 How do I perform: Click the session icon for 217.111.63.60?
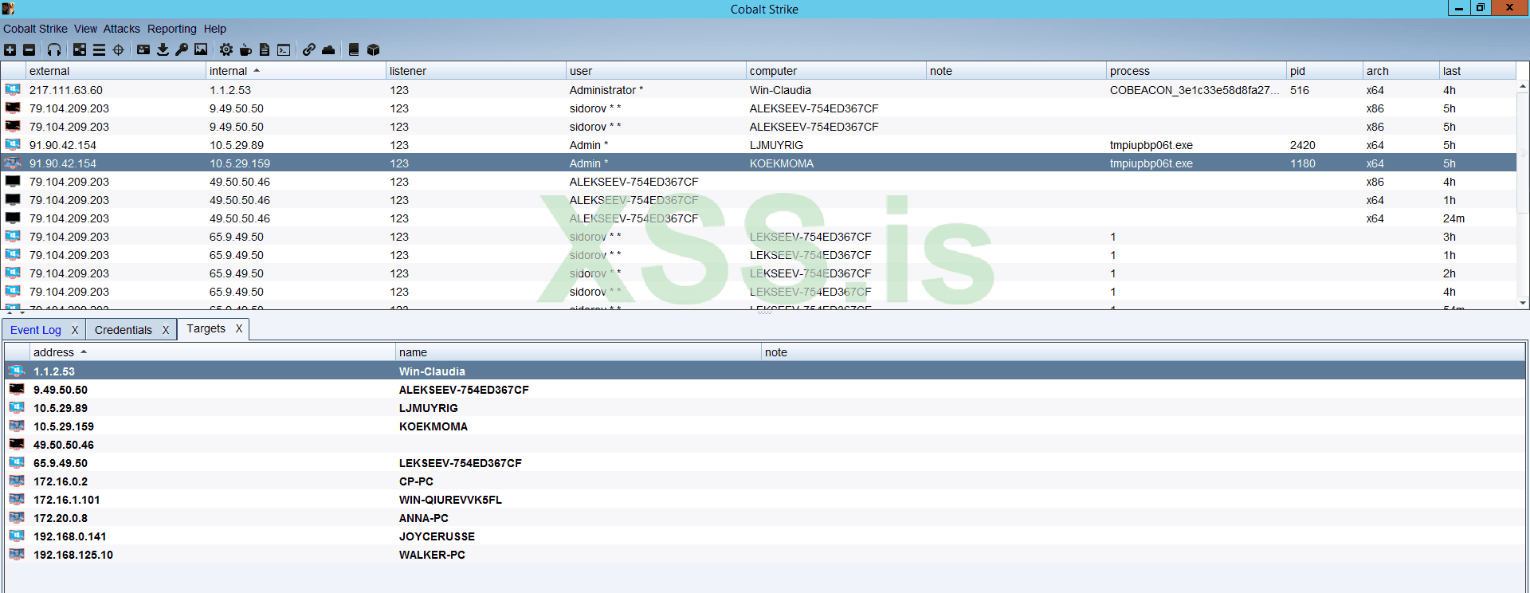tap(13, 90)
